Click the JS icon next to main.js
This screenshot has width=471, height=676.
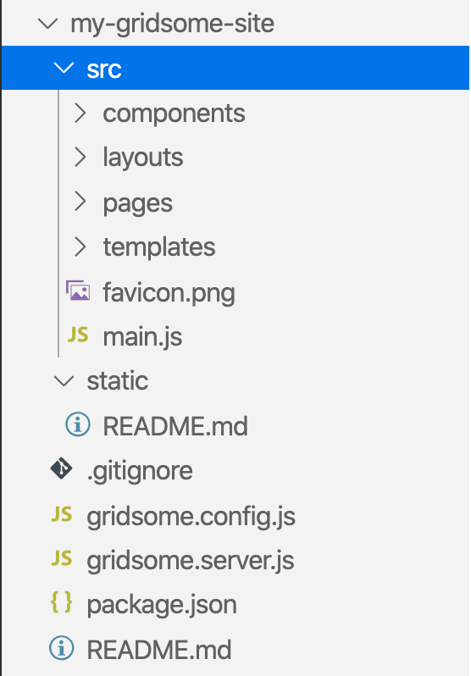pyautogui.click(x=78, y=335)
